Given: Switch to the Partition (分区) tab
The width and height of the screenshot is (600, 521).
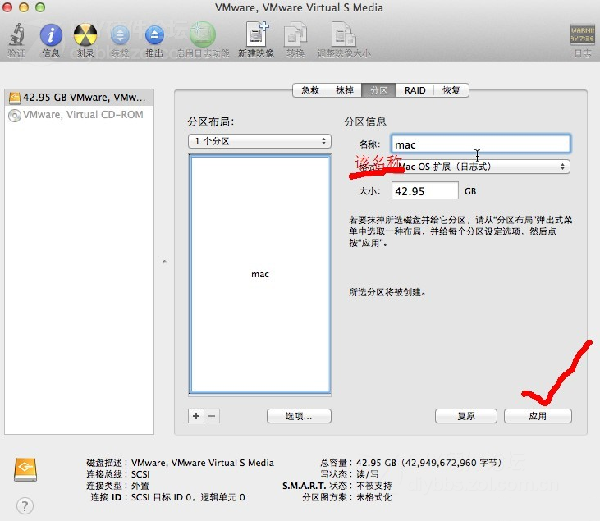Looking at the screenshot, I should pyautogui.click(x=379, y=90).
